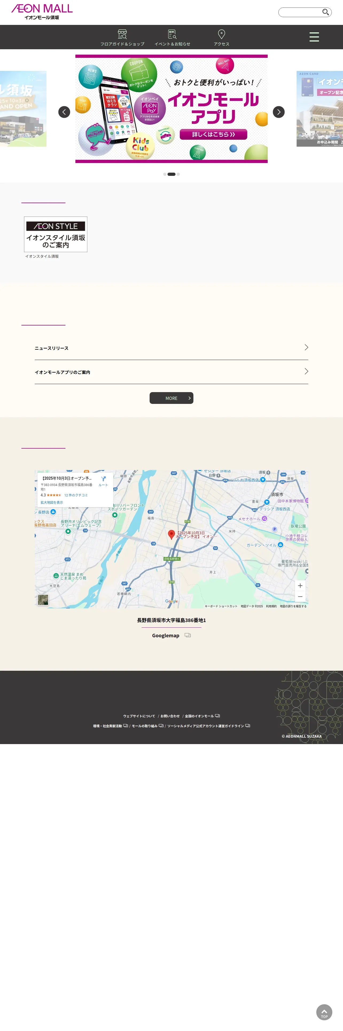Open the hamburger menu
343x1031 pixels.
click(314, 37)
